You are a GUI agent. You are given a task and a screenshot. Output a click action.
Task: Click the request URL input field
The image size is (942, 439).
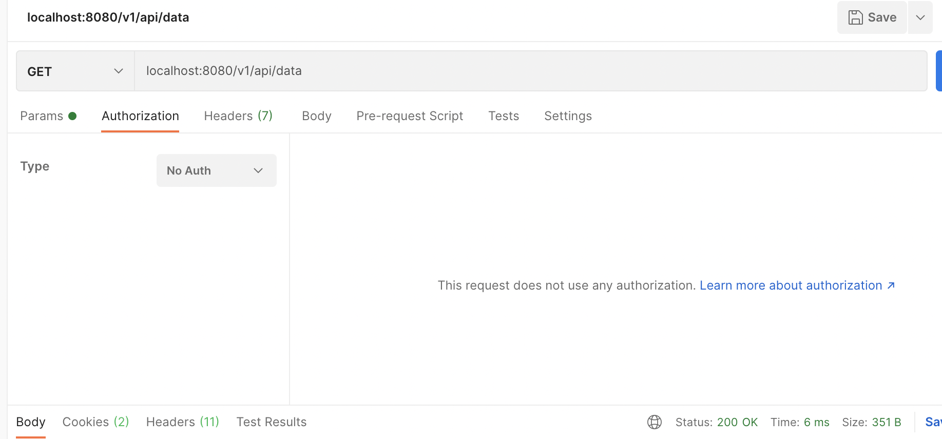click(x=531, y=71)
